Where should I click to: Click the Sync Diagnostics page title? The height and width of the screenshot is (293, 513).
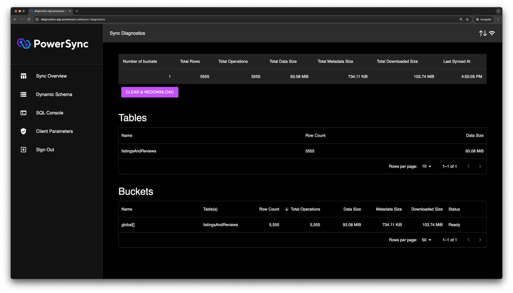(128, 33)
